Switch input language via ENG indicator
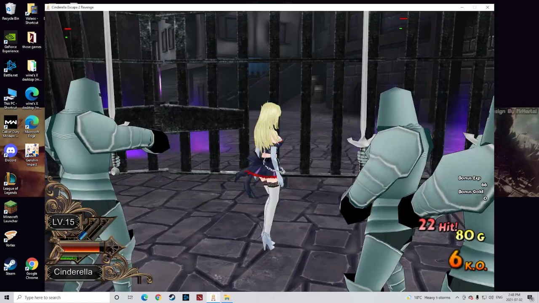The height and width of the screenshot is (303, 539). coord(499,298)
